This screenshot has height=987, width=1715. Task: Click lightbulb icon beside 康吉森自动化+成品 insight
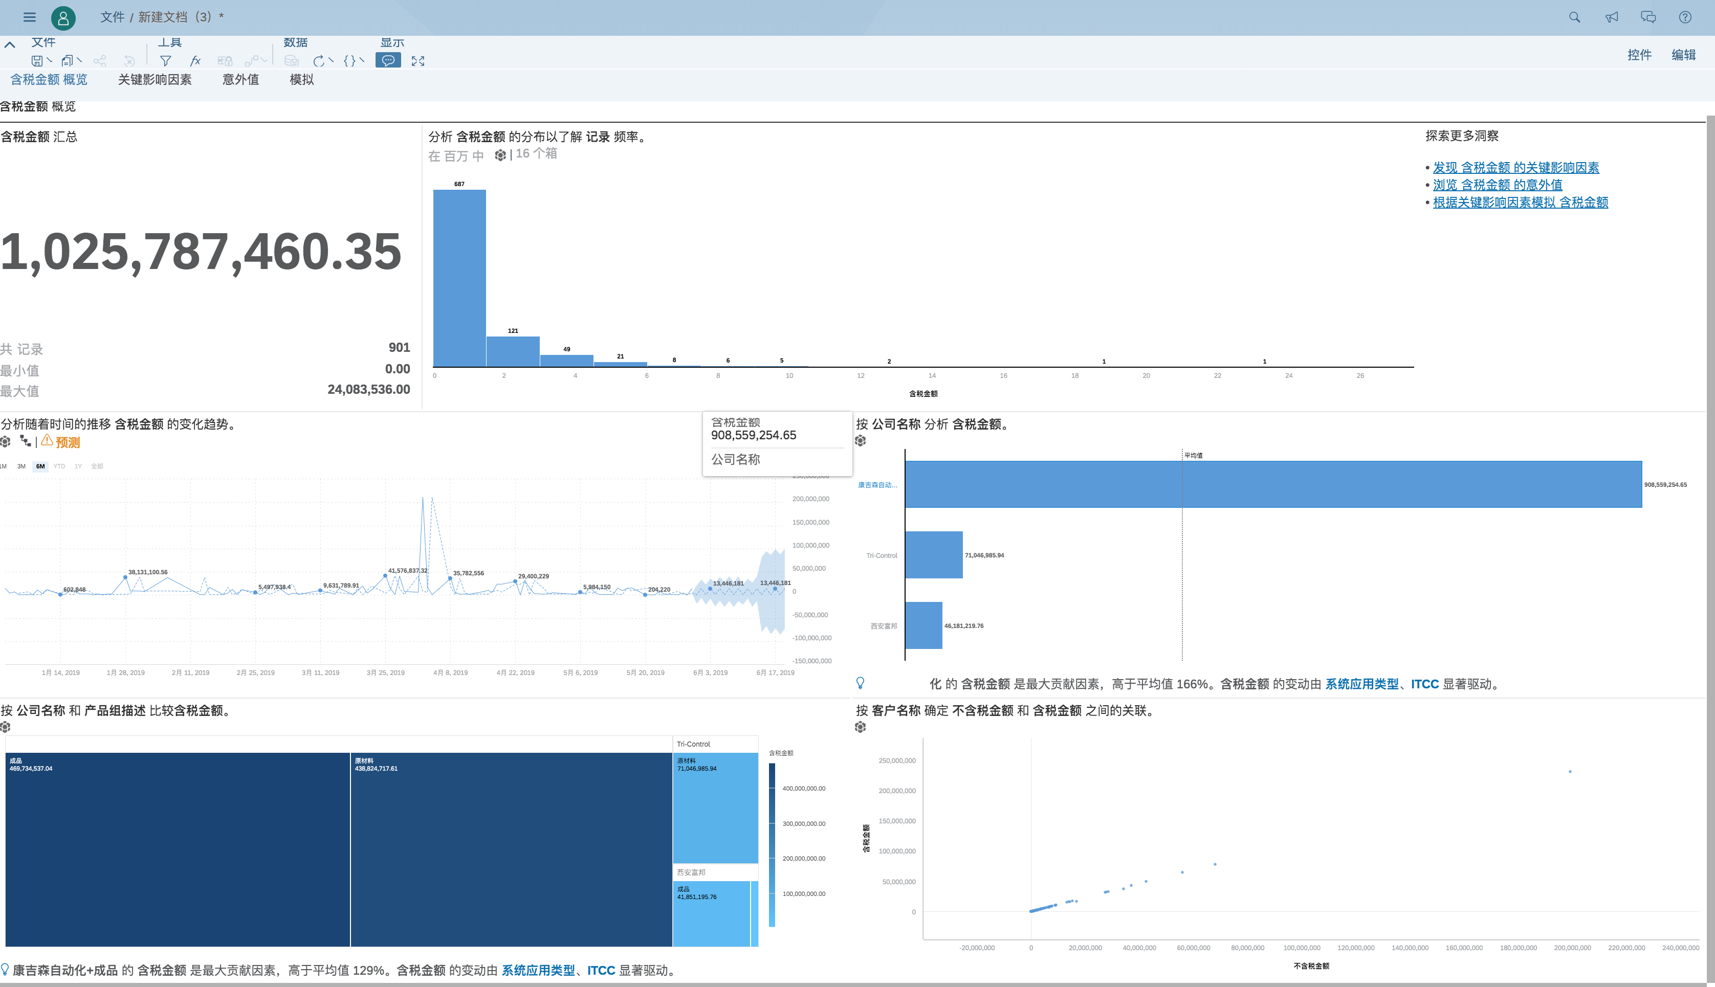pyautogui.click(x=5, y=970)
